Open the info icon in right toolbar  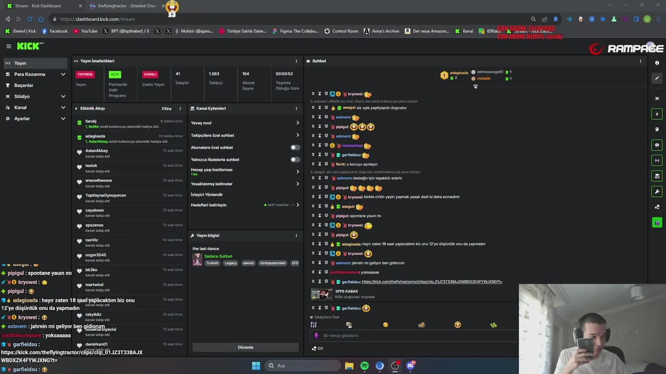coord(657,63)
